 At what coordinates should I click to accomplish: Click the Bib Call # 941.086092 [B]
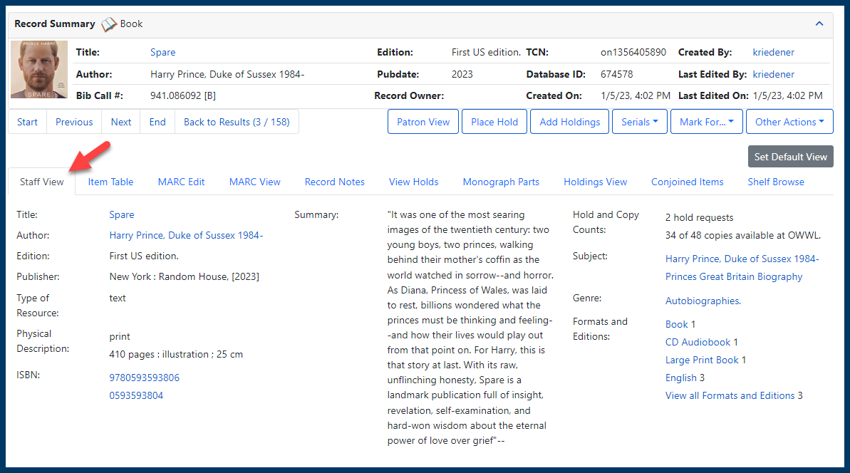[x=182, y=96]
